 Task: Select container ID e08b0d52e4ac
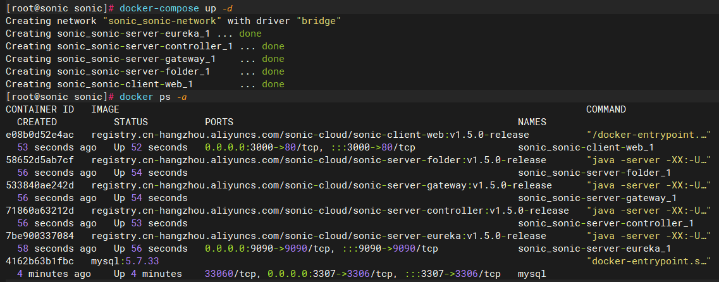[40, 135]
